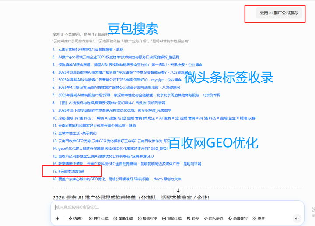This screenshot has height=226, width=315.
Task: Open source 18 覆盖广东核心城市的GEO优化 .docx
Action: click(x=120, y=179)
